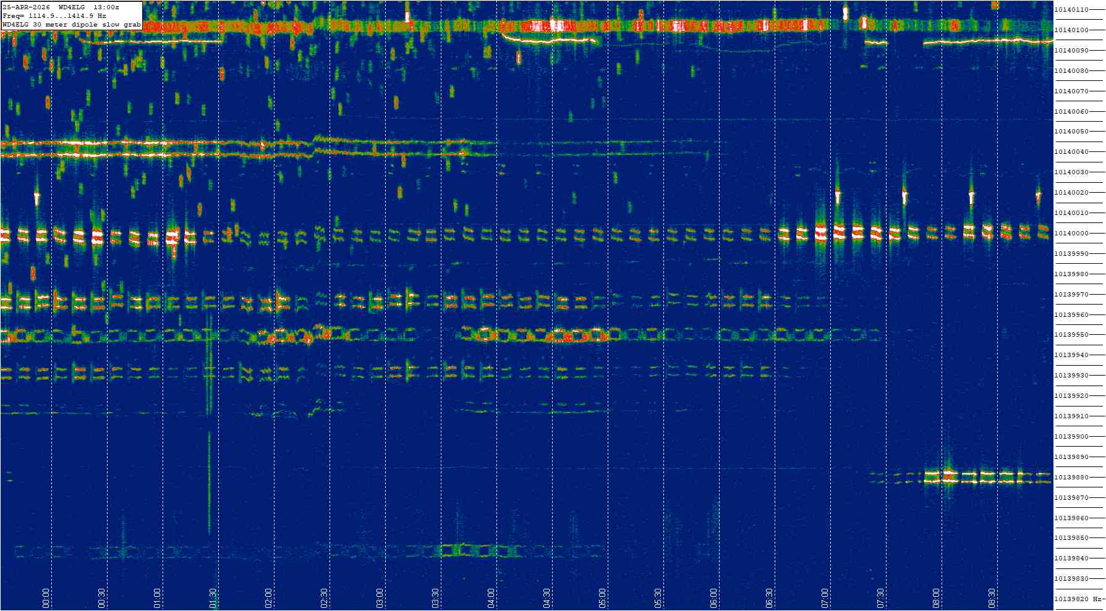Click the 08:30 time axis label
The width and height of the screenshot is (1106, 611).
992,597
